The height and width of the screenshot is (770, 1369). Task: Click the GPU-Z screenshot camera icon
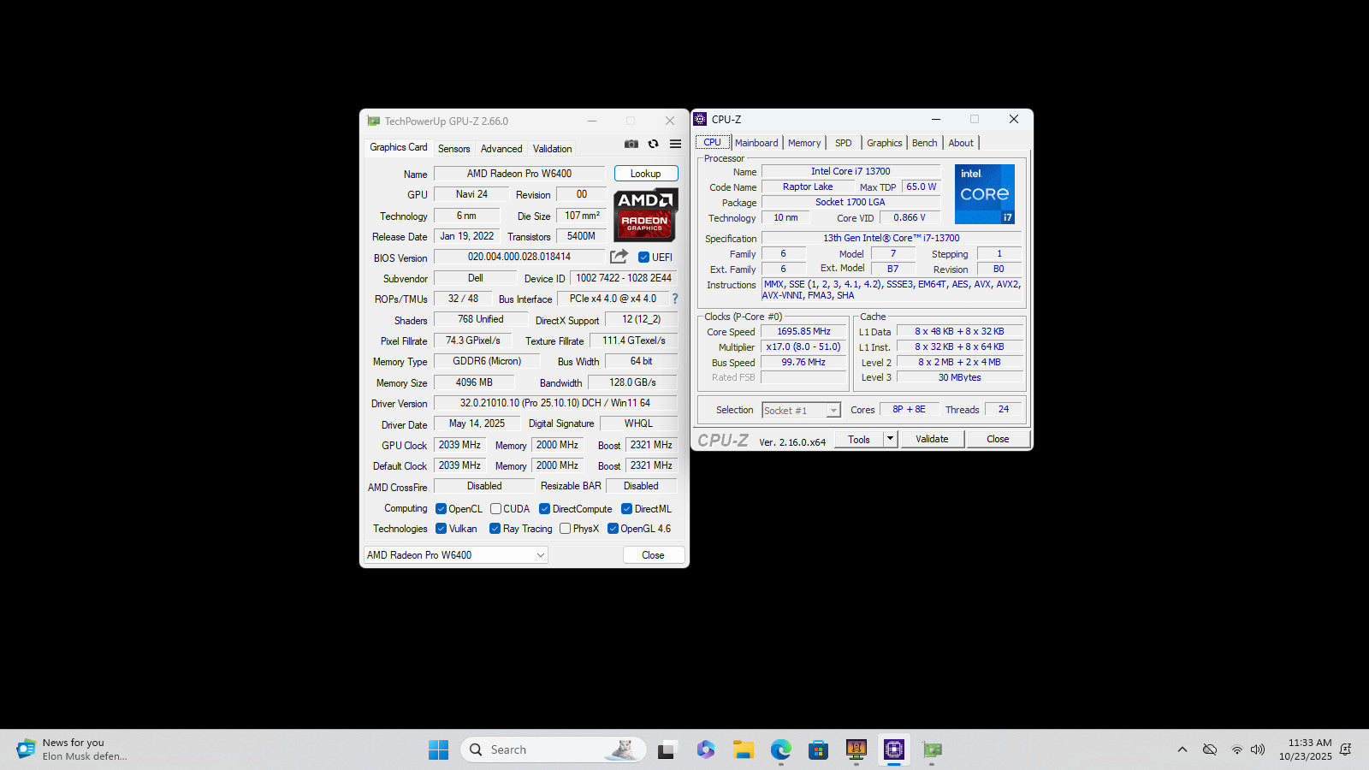pos(631,145)
